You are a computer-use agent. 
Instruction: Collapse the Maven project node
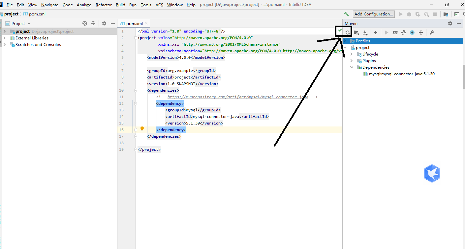coord(345,48)
